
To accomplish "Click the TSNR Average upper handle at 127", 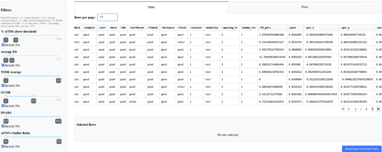I will coord(59,76).
